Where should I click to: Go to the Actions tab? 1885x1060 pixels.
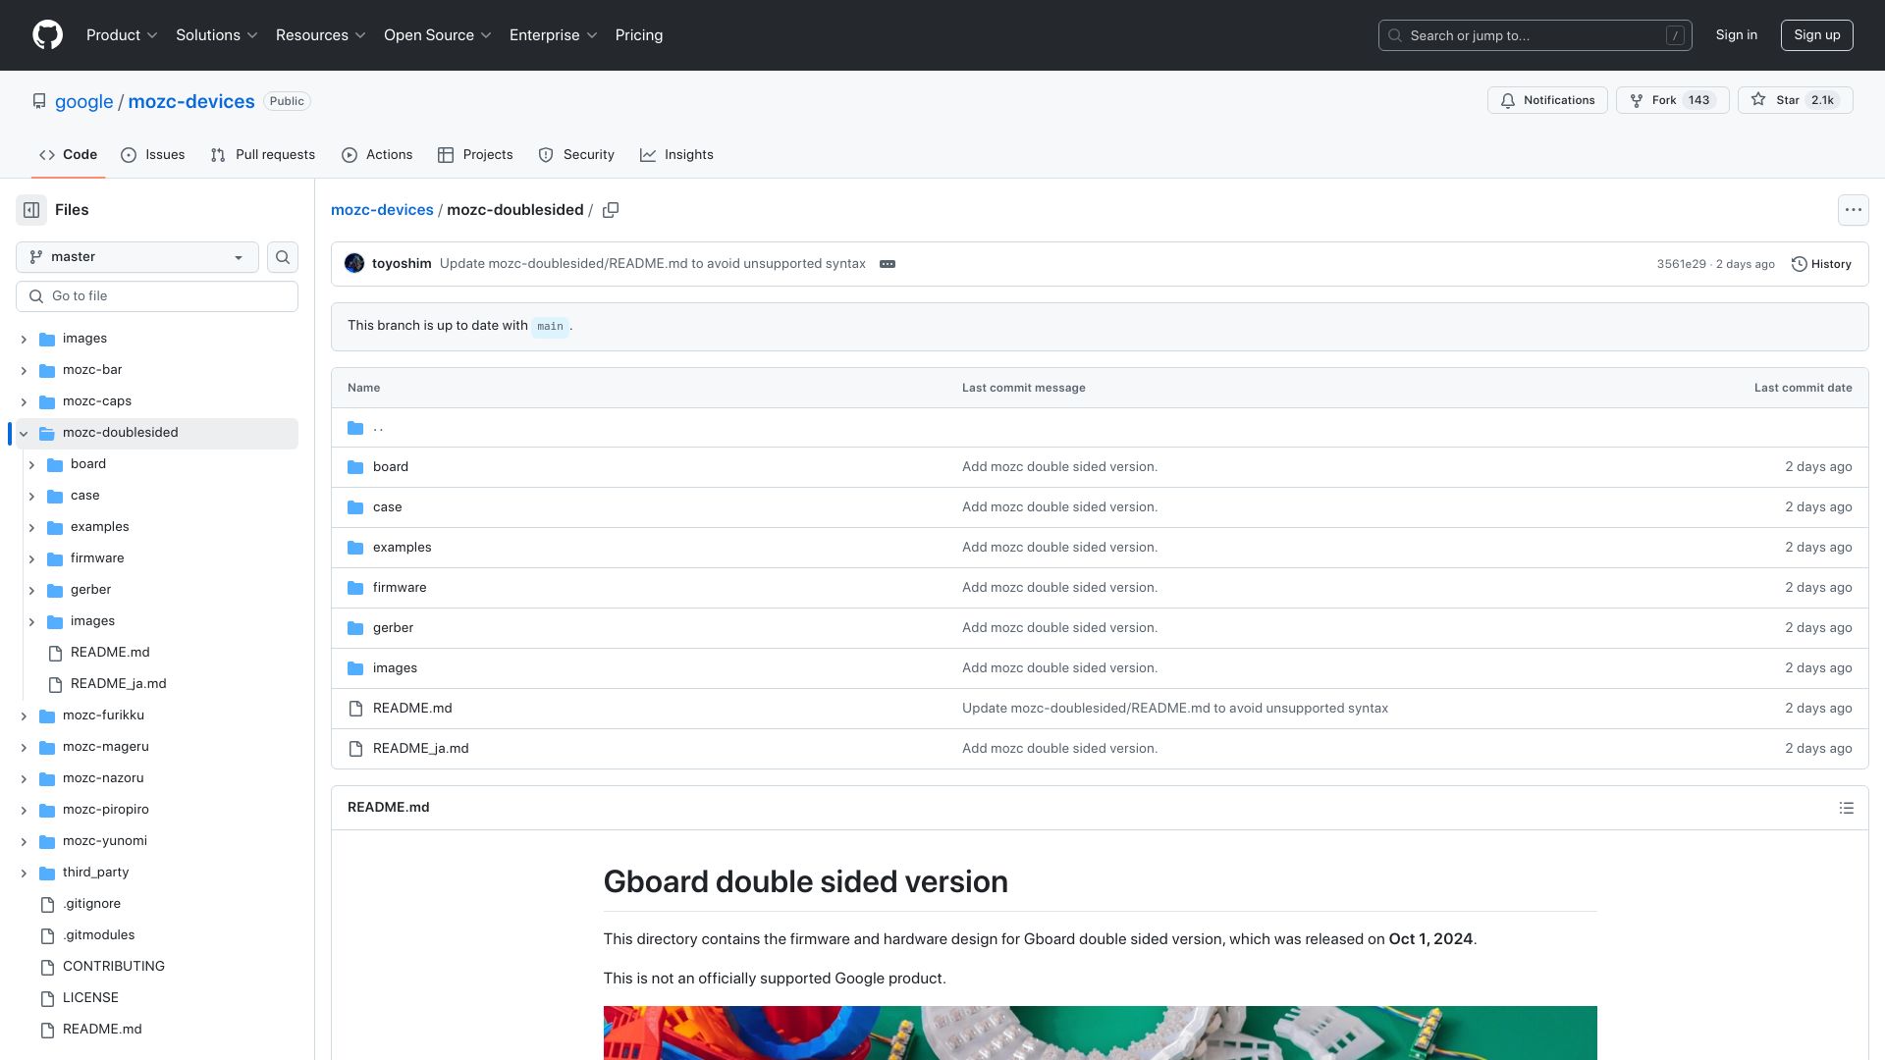(x=377, y=155)
